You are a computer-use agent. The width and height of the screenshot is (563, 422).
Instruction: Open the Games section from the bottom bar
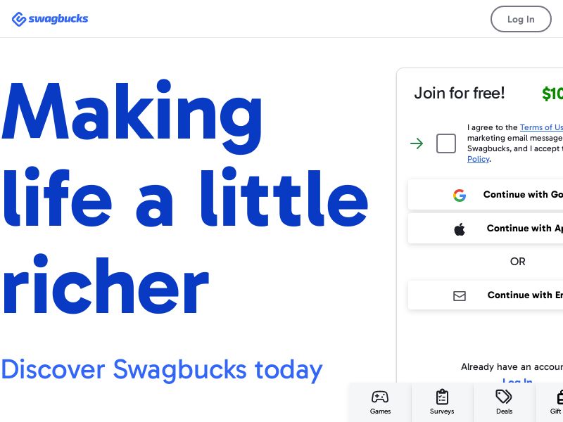380,402
